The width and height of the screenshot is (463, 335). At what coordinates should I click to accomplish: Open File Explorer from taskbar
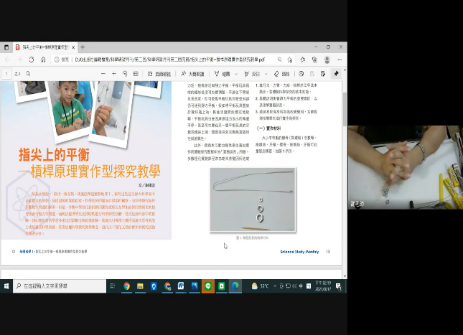(x=140, y=286)
